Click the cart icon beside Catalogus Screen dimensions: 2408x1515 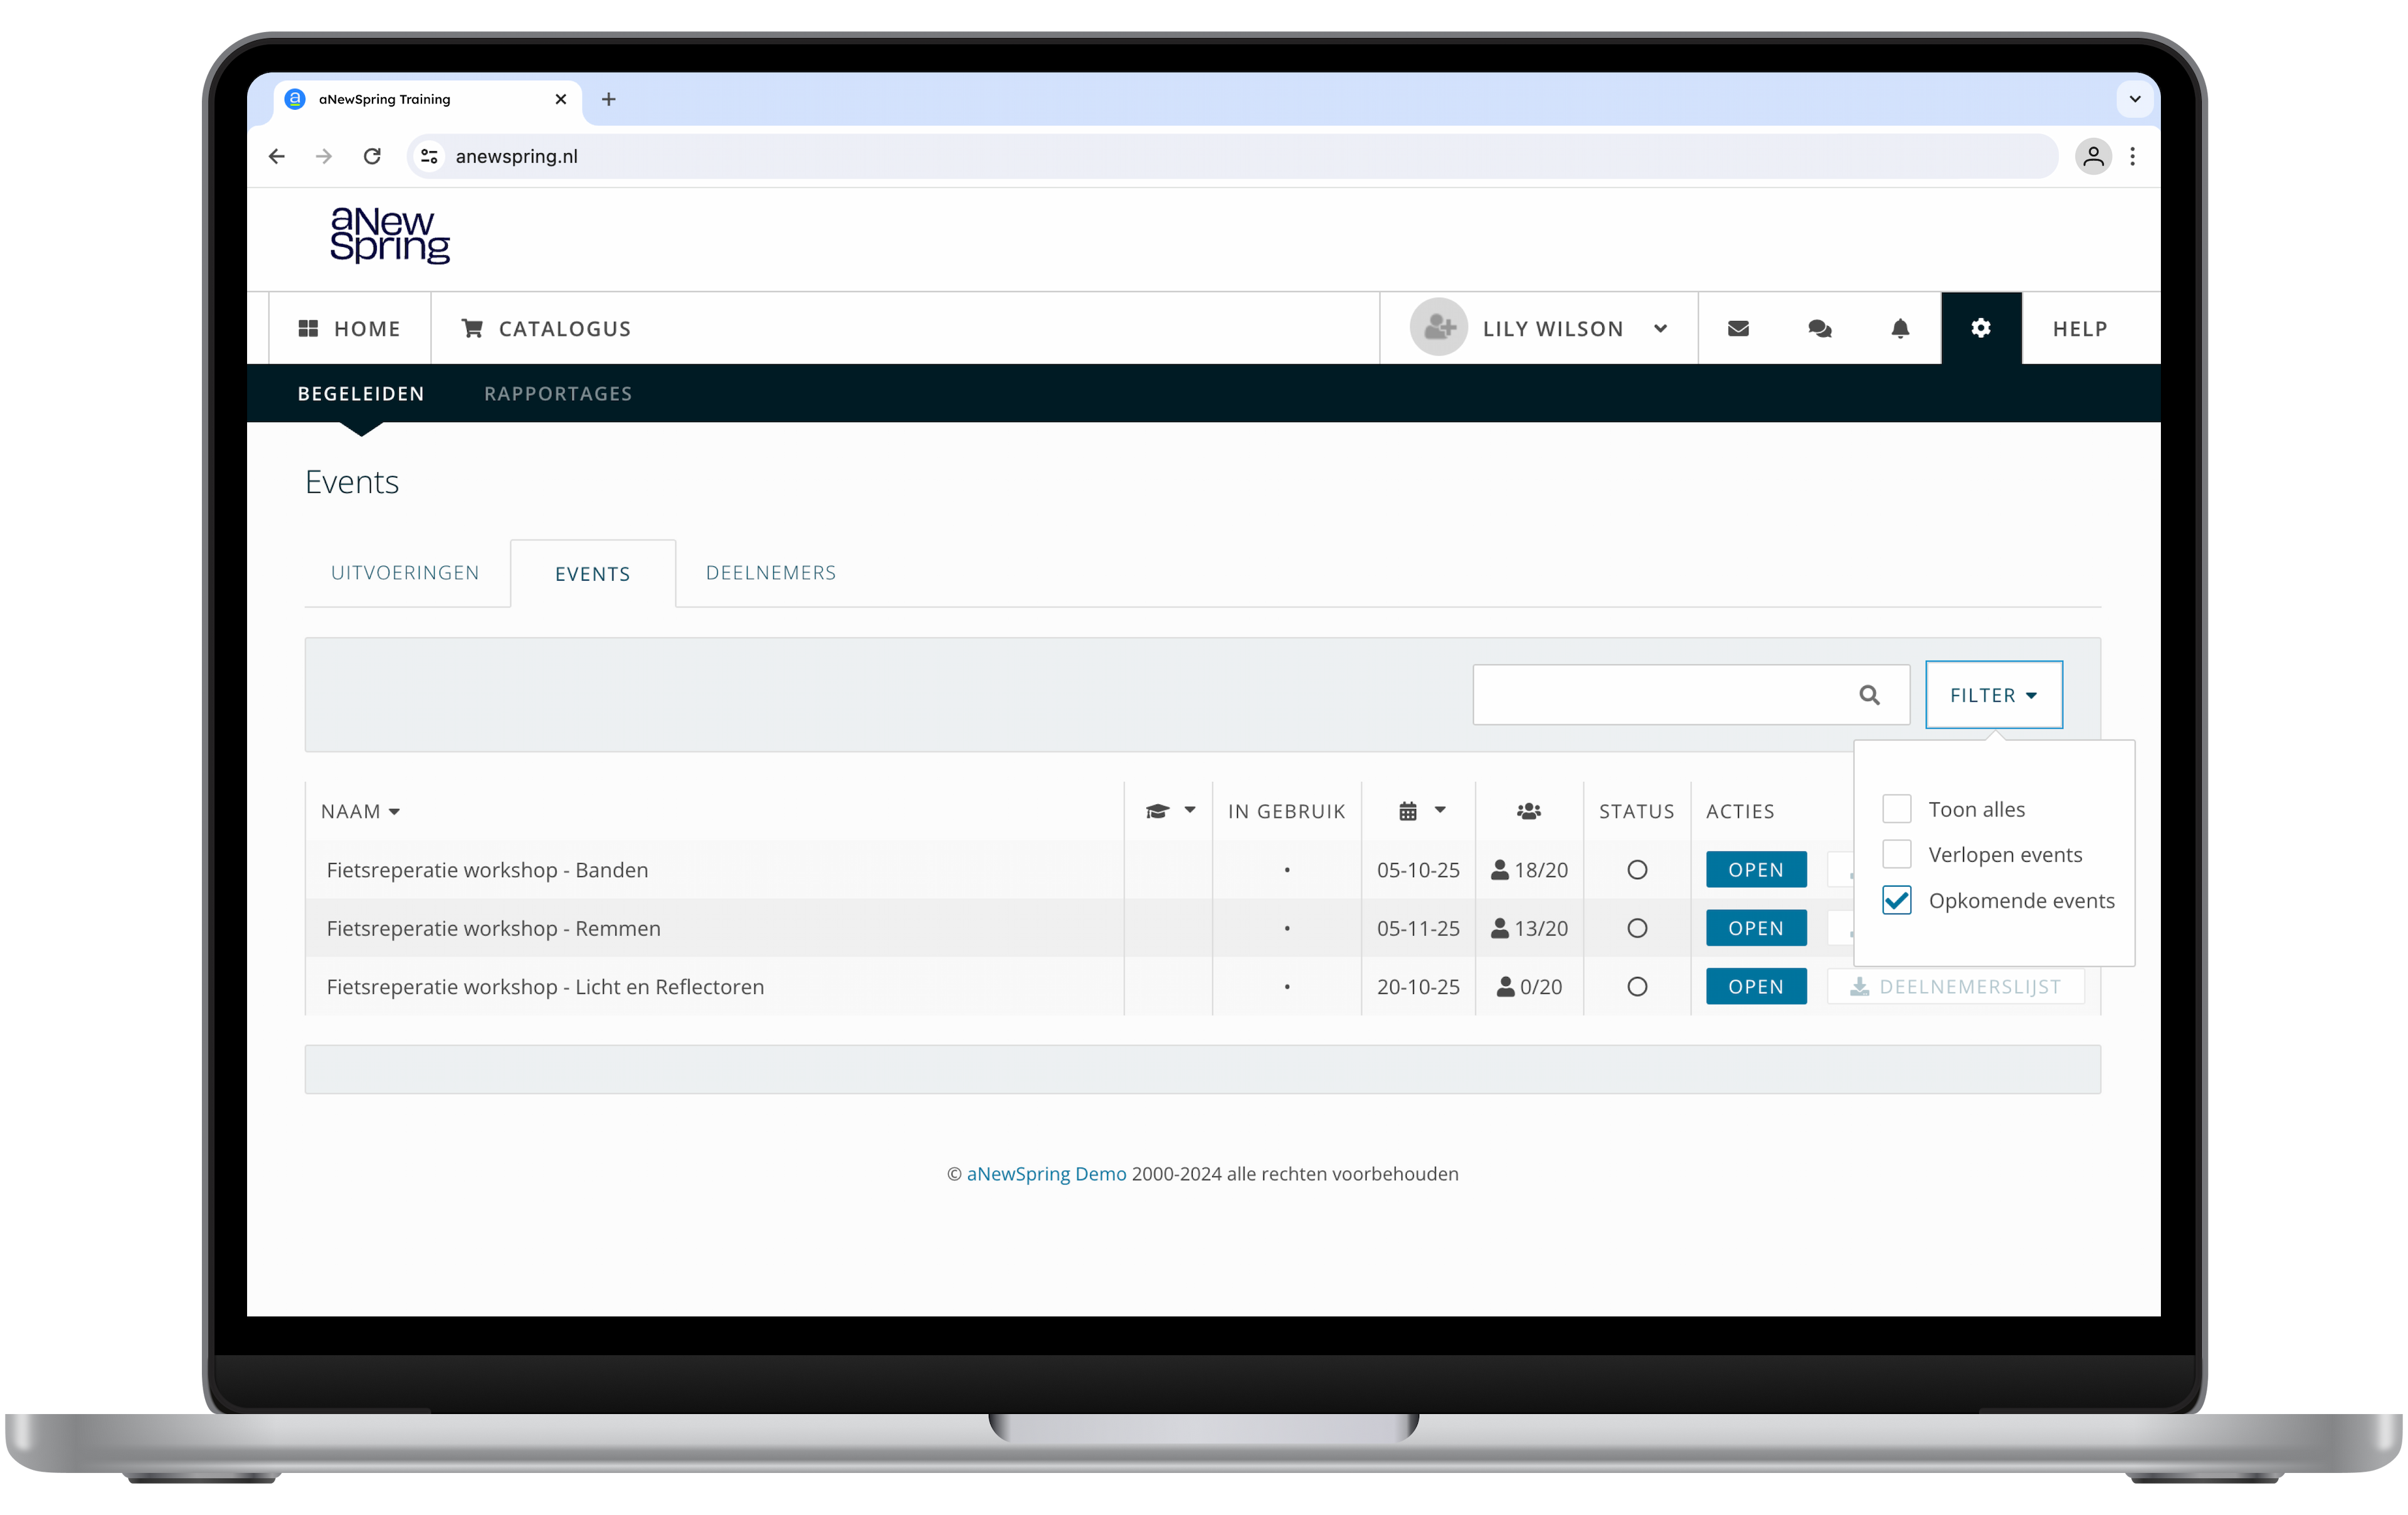pos(472,328)
